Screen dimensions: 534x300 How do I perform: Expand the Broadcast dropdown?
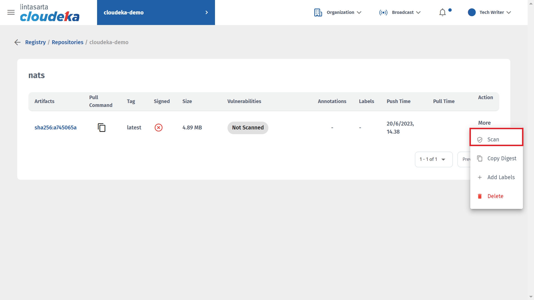418,12
